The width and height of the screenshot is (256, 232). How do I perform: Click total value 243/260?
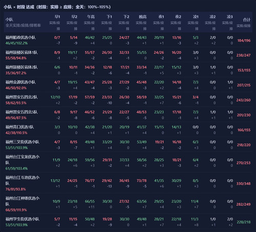(x=243, y=100)
